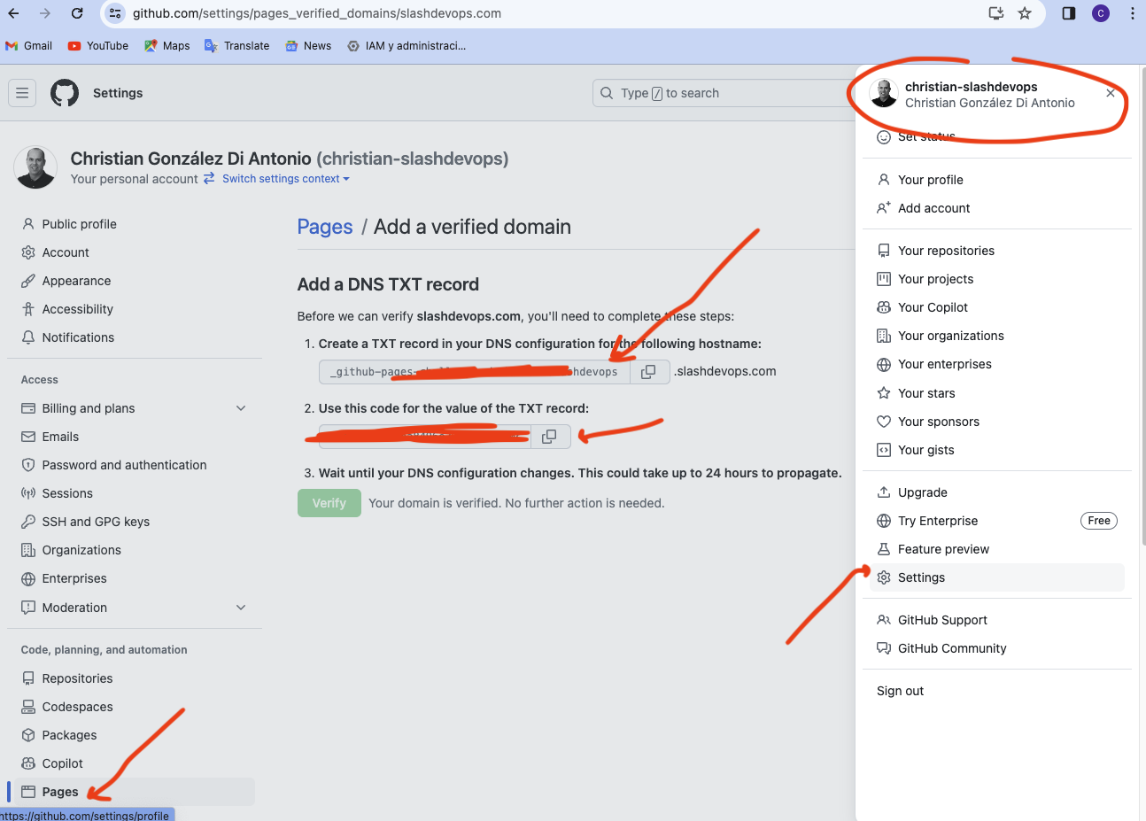Open Your gists

click(997, 450)
